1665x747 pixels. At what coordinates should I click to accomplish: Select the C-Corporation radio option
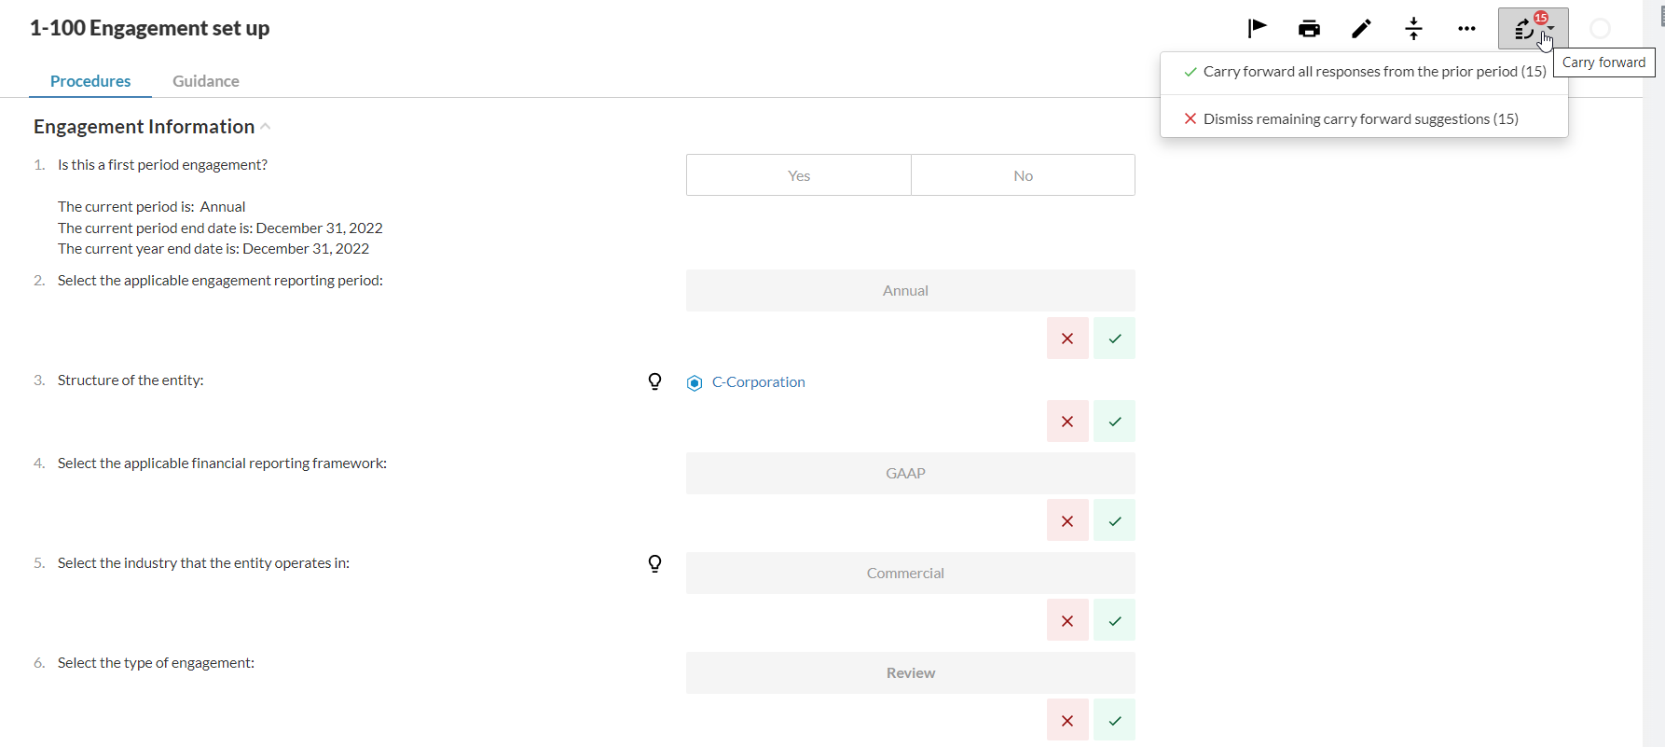click(695, 383)
